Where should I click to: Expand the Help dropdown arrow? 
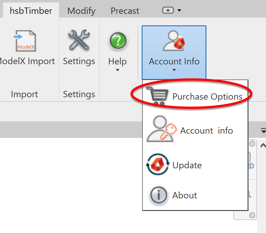point(117,70)
